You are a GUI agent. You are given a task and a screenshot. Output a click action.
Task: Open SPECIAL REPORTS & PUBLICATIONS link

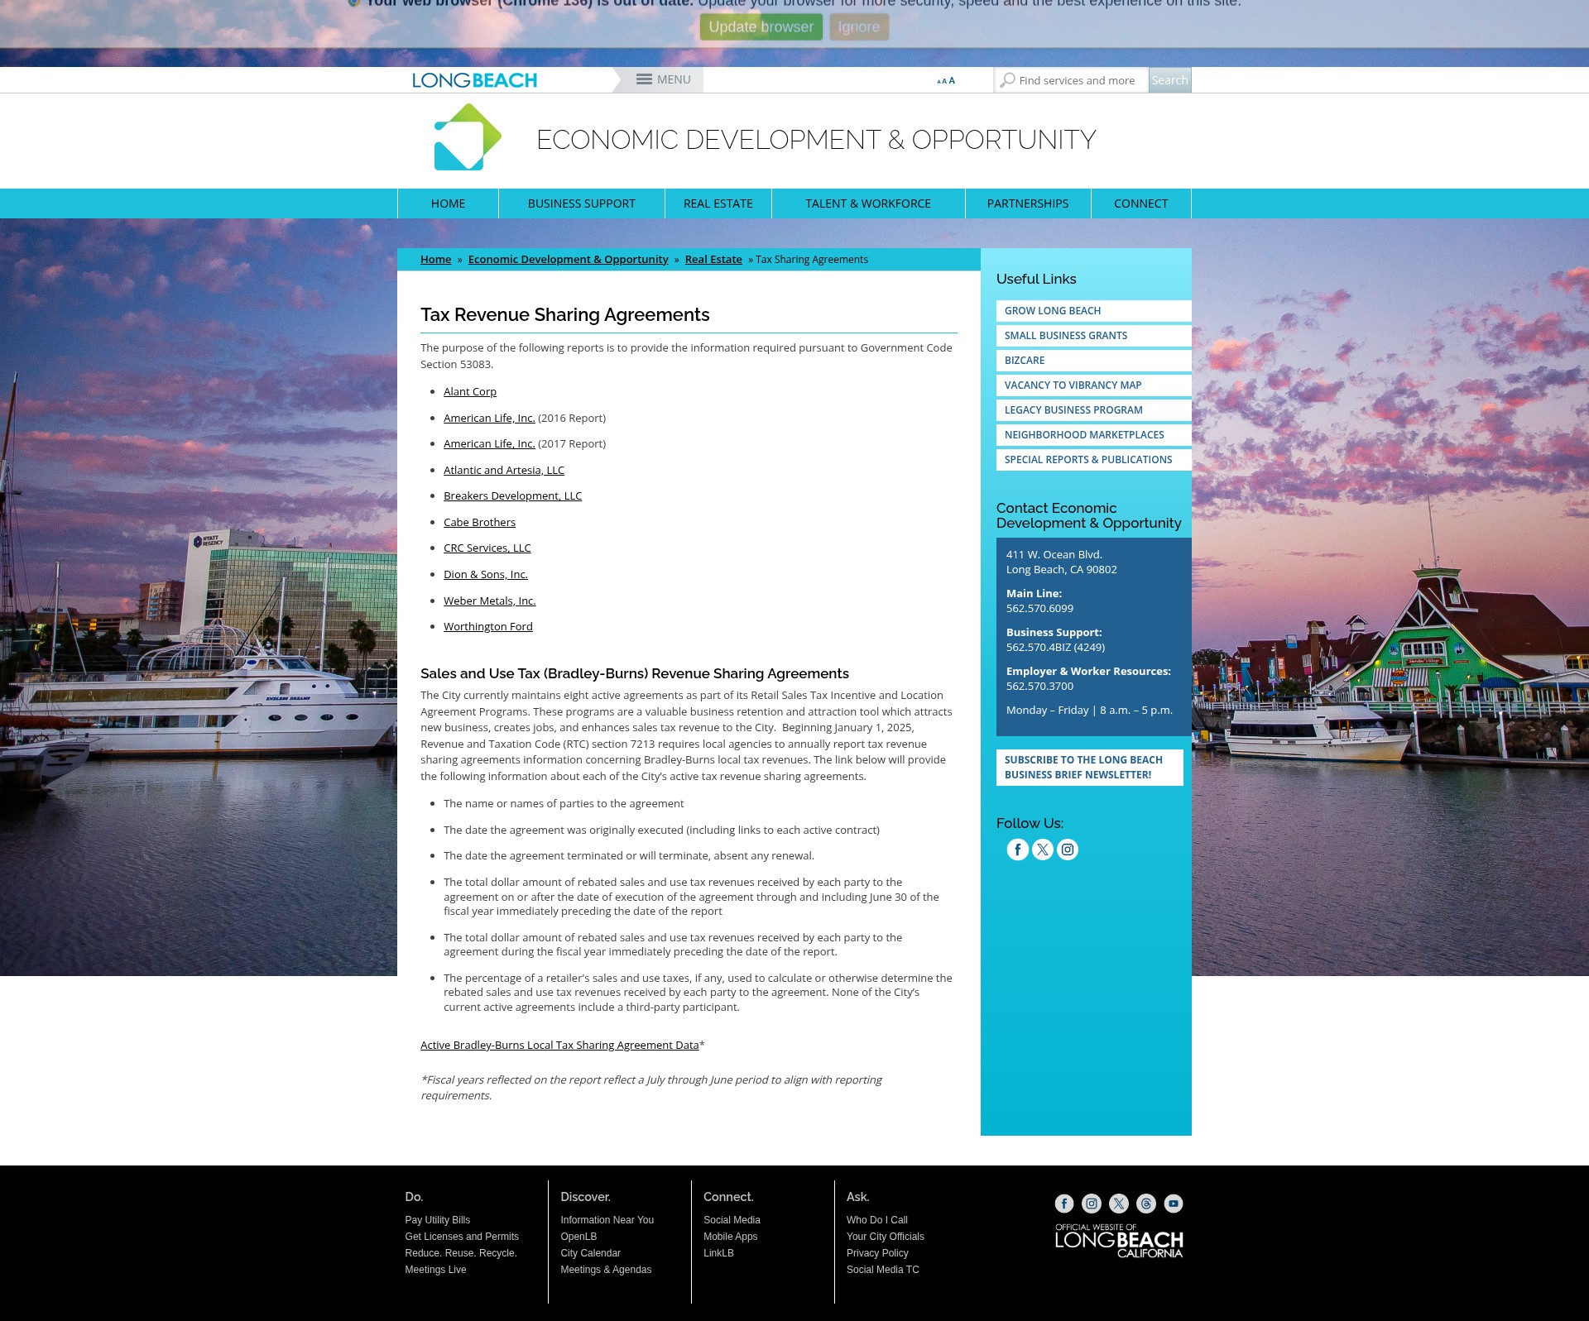[1094, 460]
